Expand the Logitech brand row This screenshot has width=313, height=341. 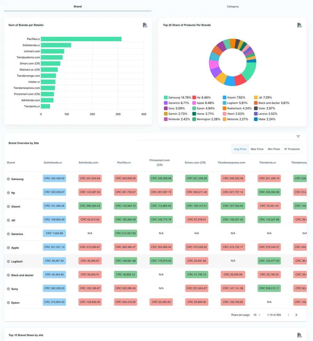[8, 261]
